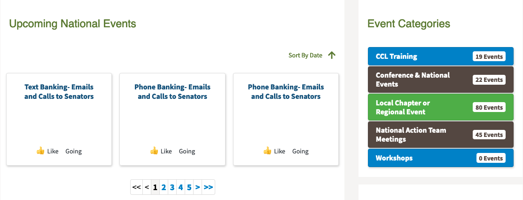Click thumbs-up icon on Text Banking card
This screenshot has width=523, height=200.
click(x=40, y=151)
